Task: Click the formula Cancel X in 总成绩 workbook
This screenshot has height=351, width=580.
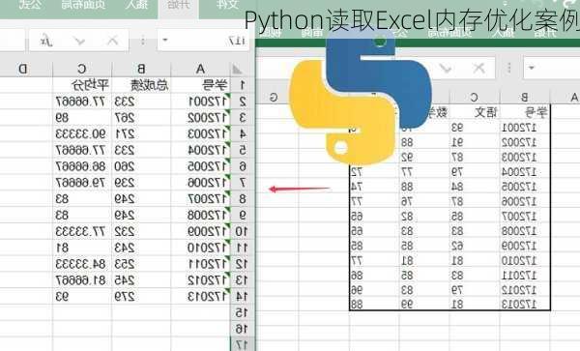Action: (112, 41)
